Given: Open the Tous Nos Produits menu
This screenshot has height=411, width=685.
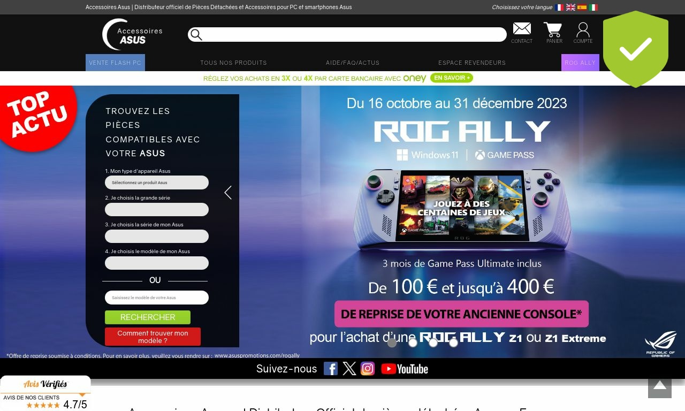Looking at the screenshot, I should 233,63.
